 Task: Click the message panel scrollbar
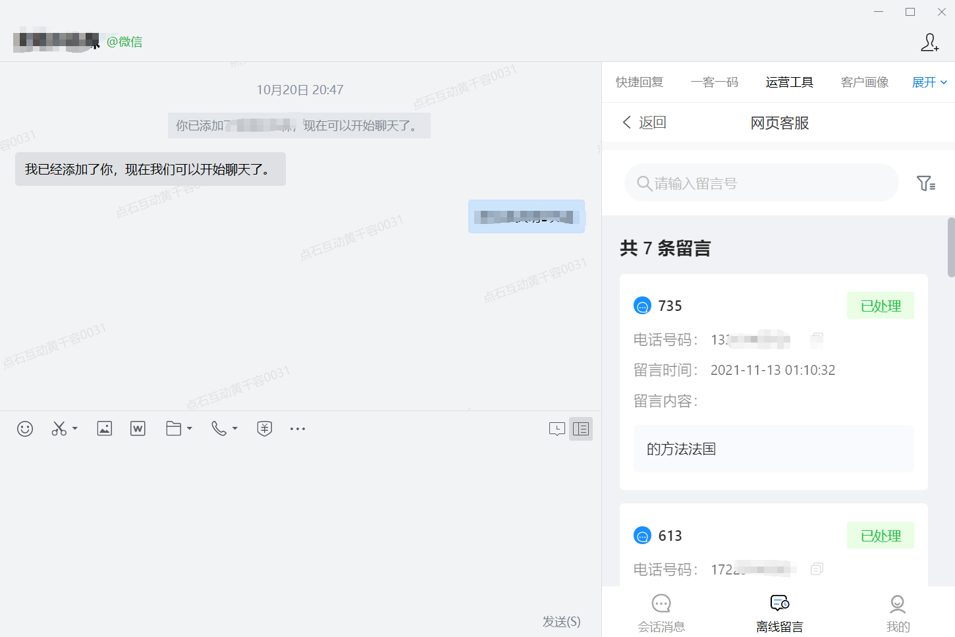point(951,248)
